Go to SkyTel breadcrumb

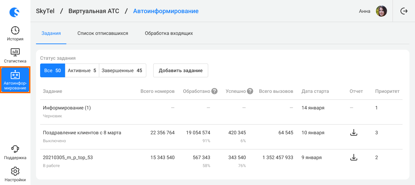[45, 11]
